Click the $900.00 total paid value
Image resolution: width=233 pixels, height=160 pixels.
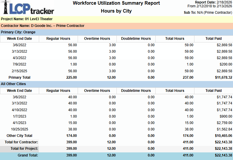(x=226, y=116)
